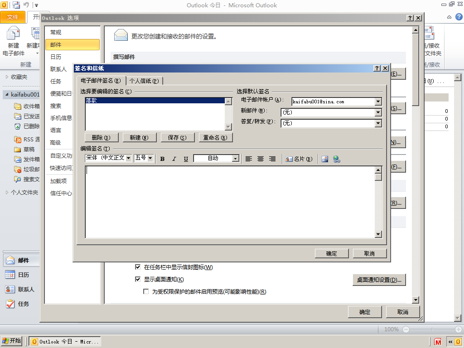The height and width of the screenshot is (348, 464).
Task: Click Windows 开始 start button
Action: point(11,341)
